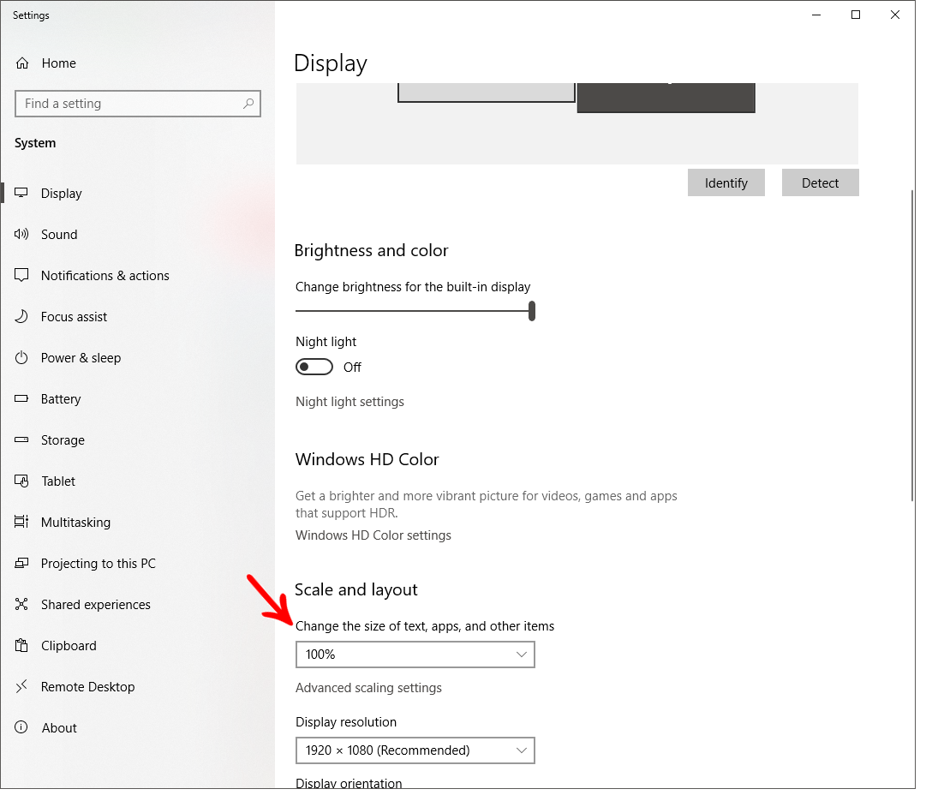
Task: Click in the Find a setting box
Action: [138, 104]
